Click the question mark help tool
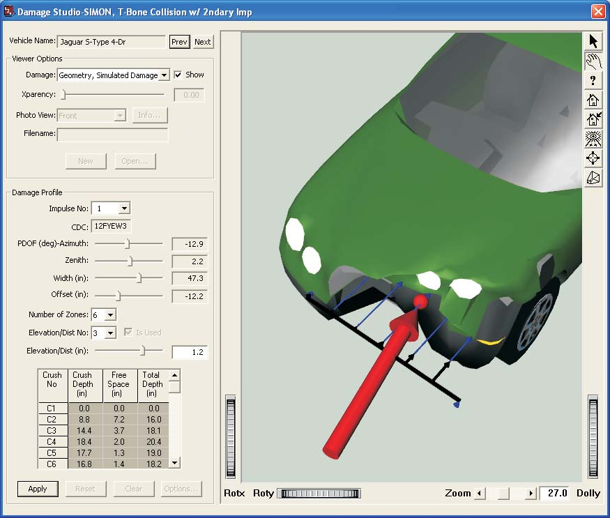 coord(593,81)
